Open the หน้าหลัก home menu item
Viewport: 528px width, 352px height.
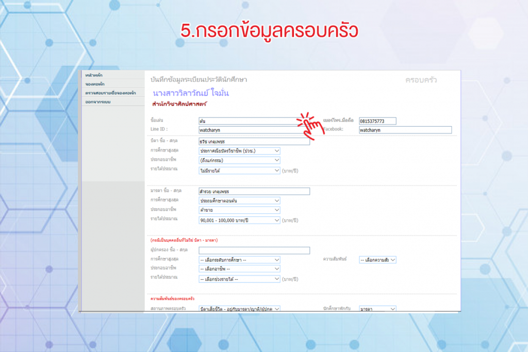[94, 76]
